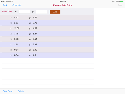The height and width of the screenshot is (94, 125).
Task: Select the row with x 2.67
Action: (x=47, y=23)
